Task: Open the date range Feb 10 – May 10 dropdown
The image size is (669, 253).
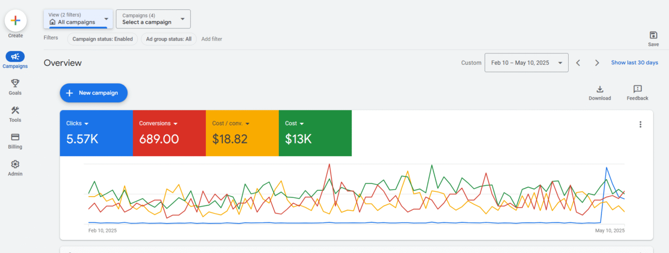Action: coord(526,63)
